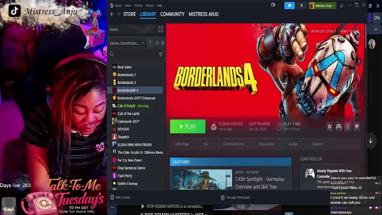Screen dimensions: 382x215
Task: Select the ELDEN RING NIGHTREIGN icon
Action: coord(114,145)
